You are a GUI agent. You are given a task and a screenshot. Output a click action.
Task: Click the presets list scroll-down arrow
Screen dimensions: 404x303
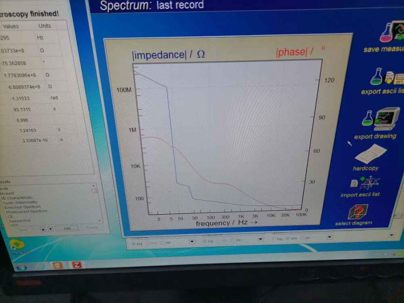click(100, 221)
